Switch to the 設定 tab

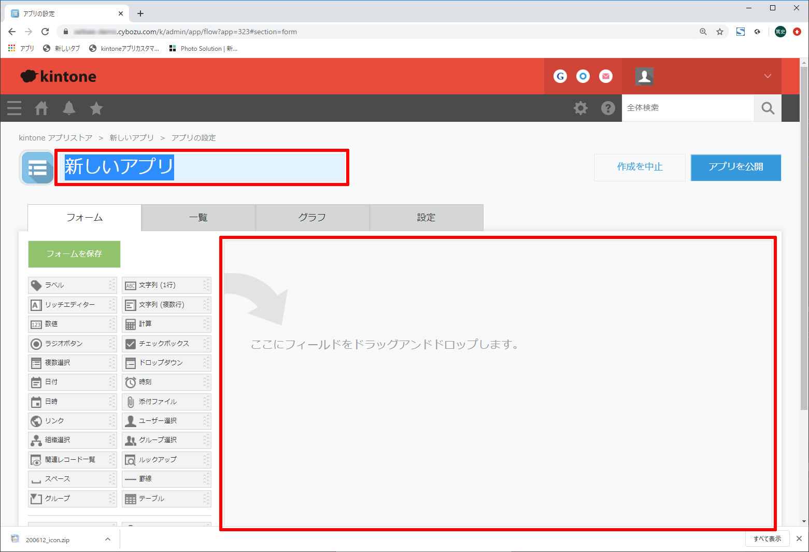[427, 218]
